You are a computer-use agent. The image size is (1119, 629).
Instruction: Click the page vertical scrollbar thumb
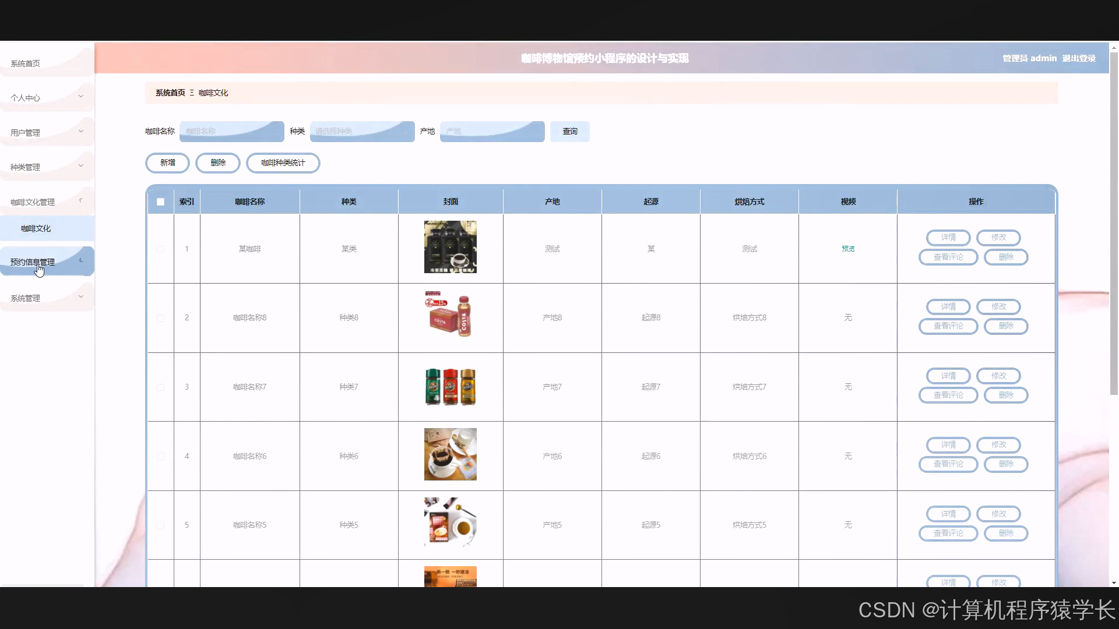click(1114, 224)
